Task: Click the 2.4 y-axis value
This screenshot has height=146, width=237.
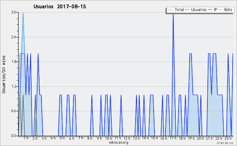Action: [13, 37]
